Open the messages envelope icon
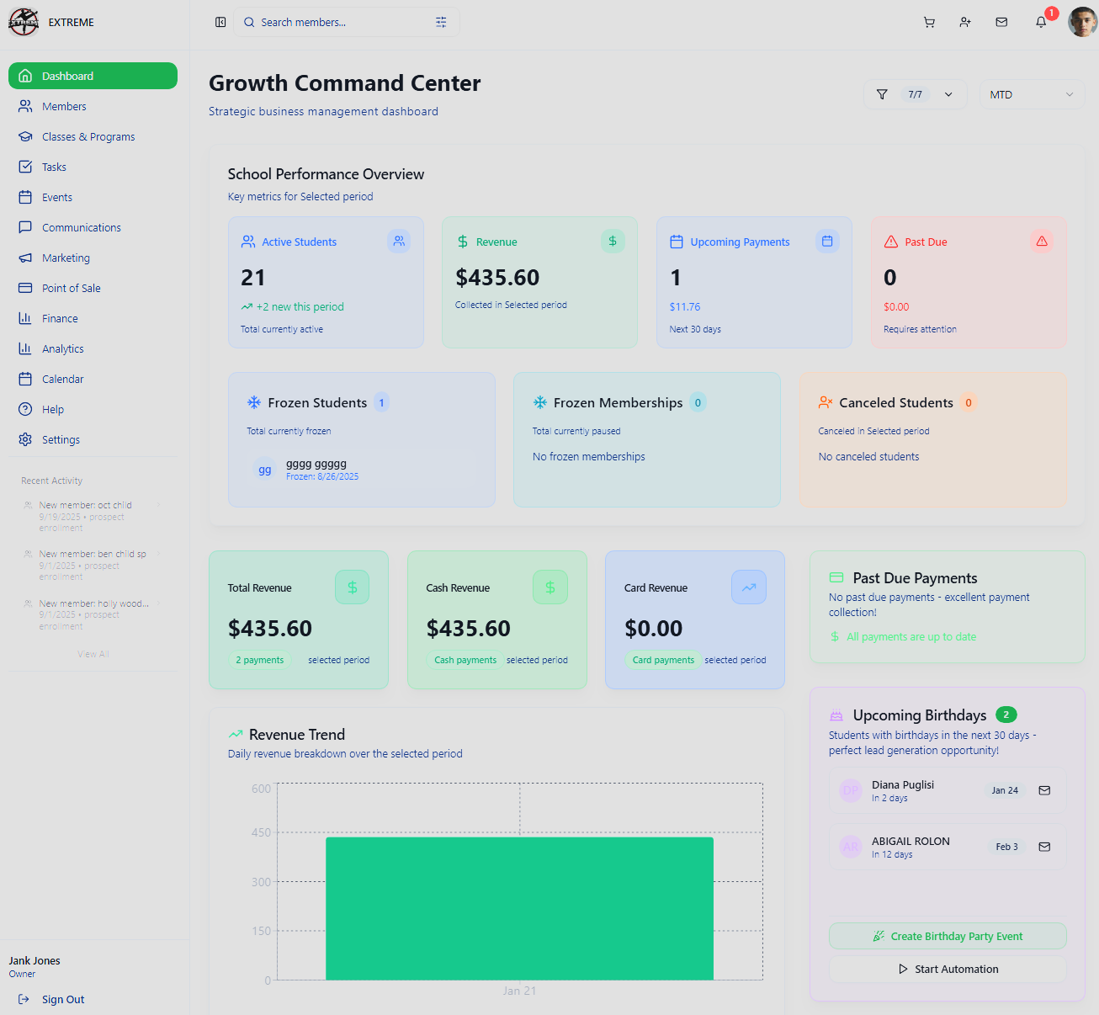Screen dimensions: 1099x1015 tap(1001, 22)
